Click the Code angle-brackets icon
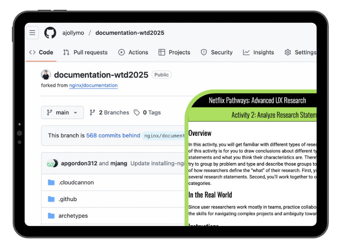This screenshot has width=339, height=251. pyautogui.click(x=32, y=52)
